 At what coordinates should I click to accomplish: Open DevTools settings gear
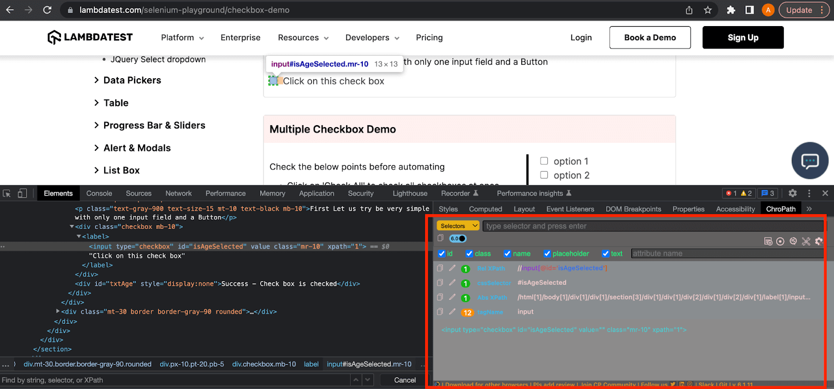click(x=792, y=193)
